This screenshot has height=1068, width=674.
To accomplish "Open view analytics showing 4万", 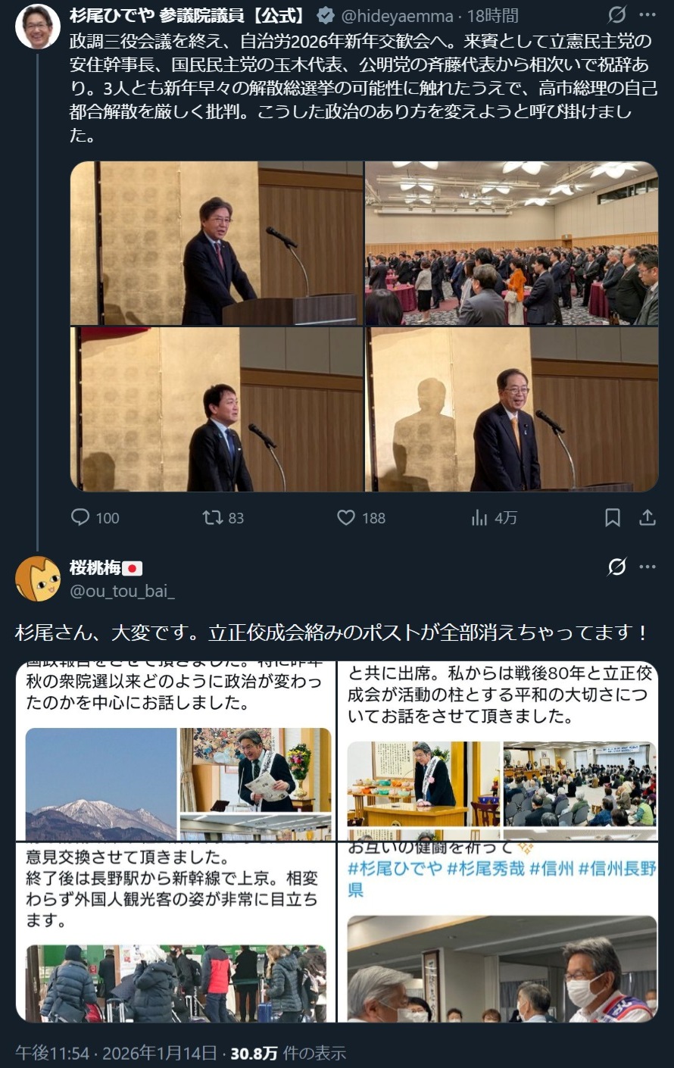I will pos(494,517).
